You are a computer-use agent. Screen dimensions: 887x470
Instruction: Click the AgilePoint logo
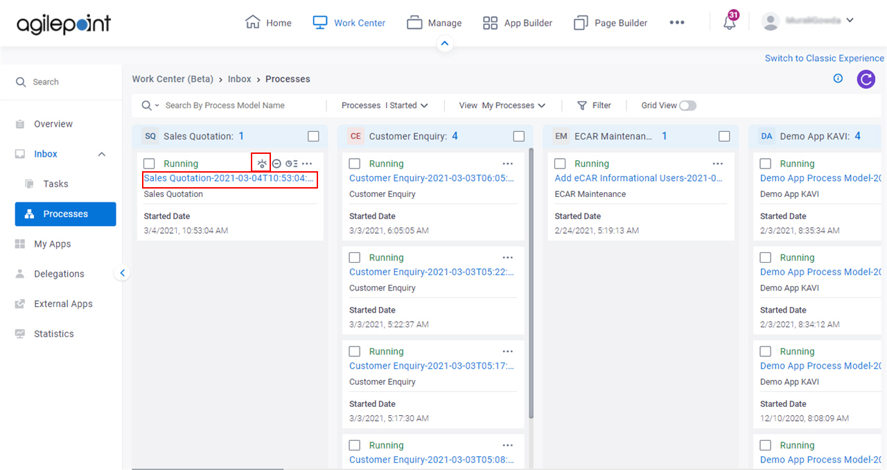[x=64, y=24]
